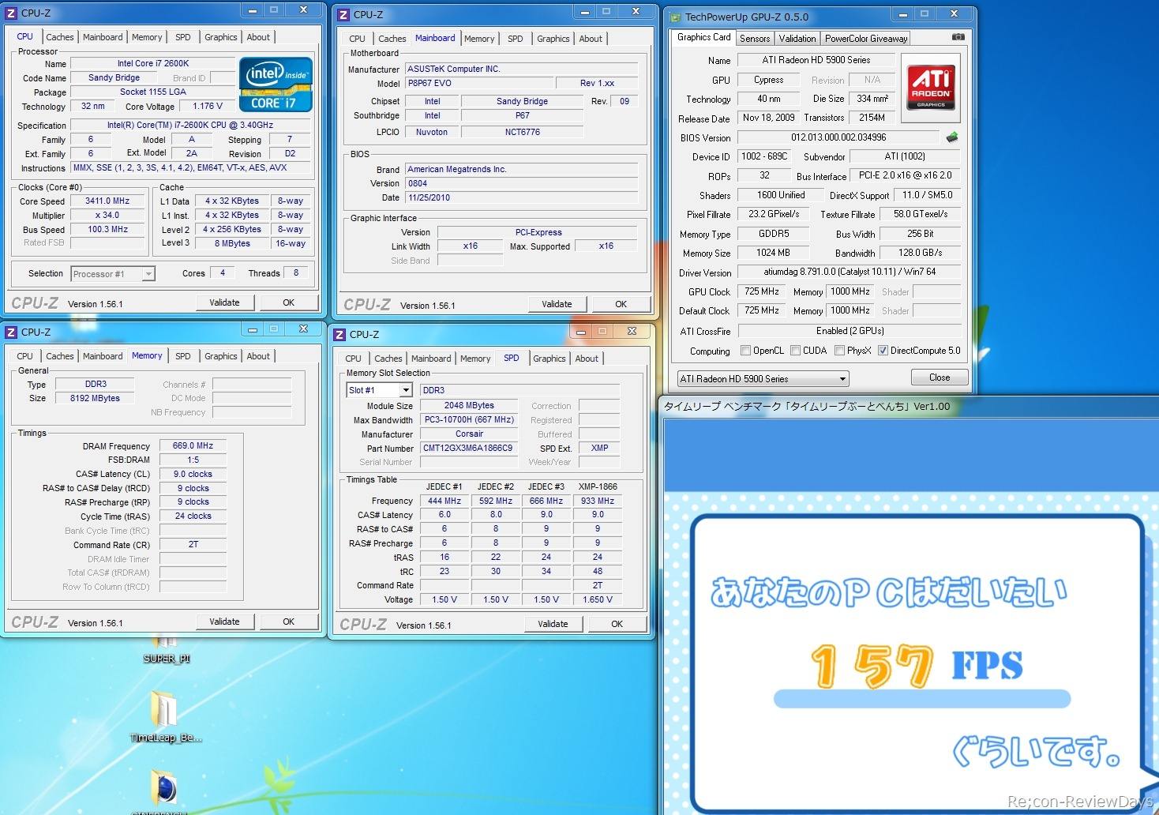Switch to Mainboard tab in the processor info window
1159x815 pixels.
[x=103, y=37]
